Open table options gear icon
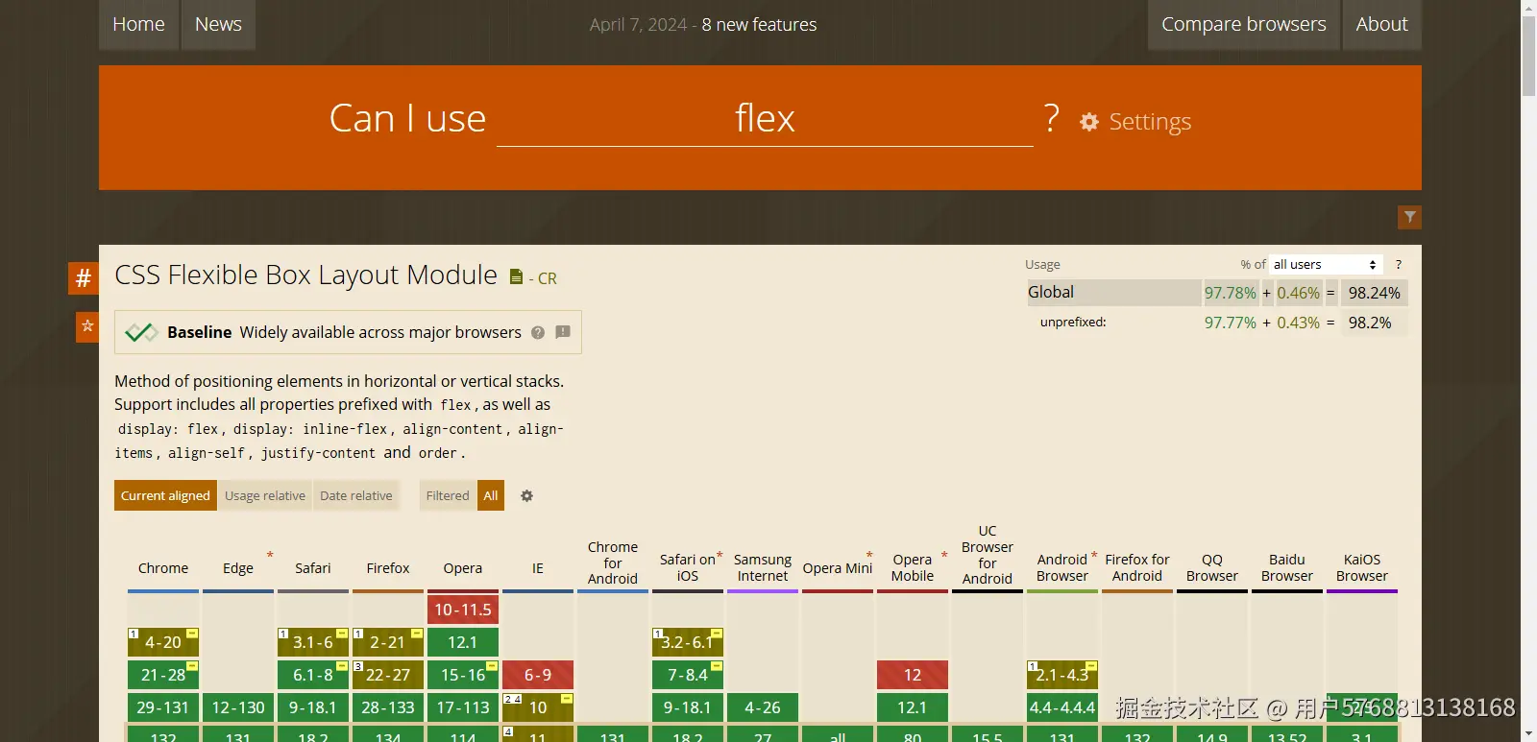 pos(526,496)
